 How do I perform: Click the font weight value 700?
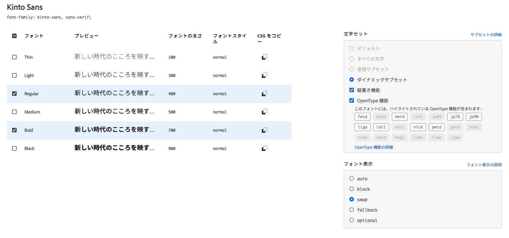172,130
